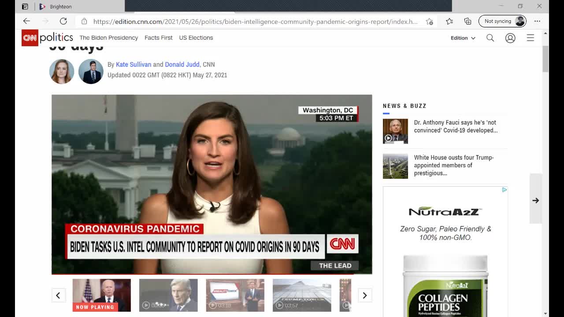Select the Now Playing video thumbnail
564x317 pixels.
(102, 295)
